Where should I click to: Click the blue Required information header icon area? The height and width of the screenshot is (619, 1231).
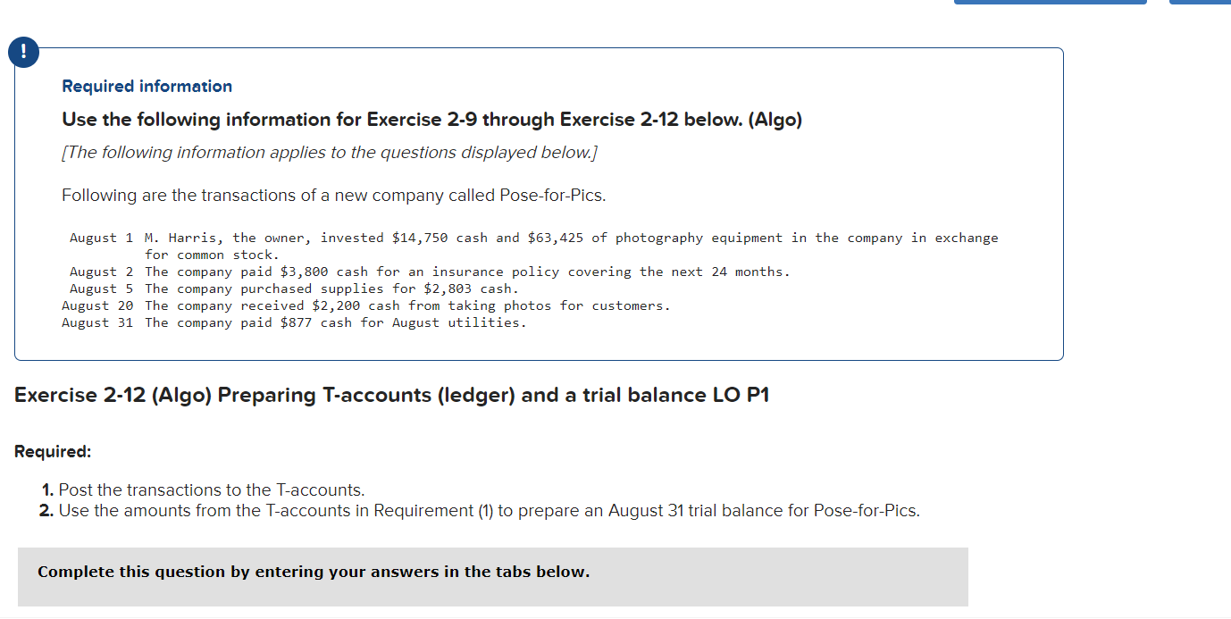[x=147, y=86]
